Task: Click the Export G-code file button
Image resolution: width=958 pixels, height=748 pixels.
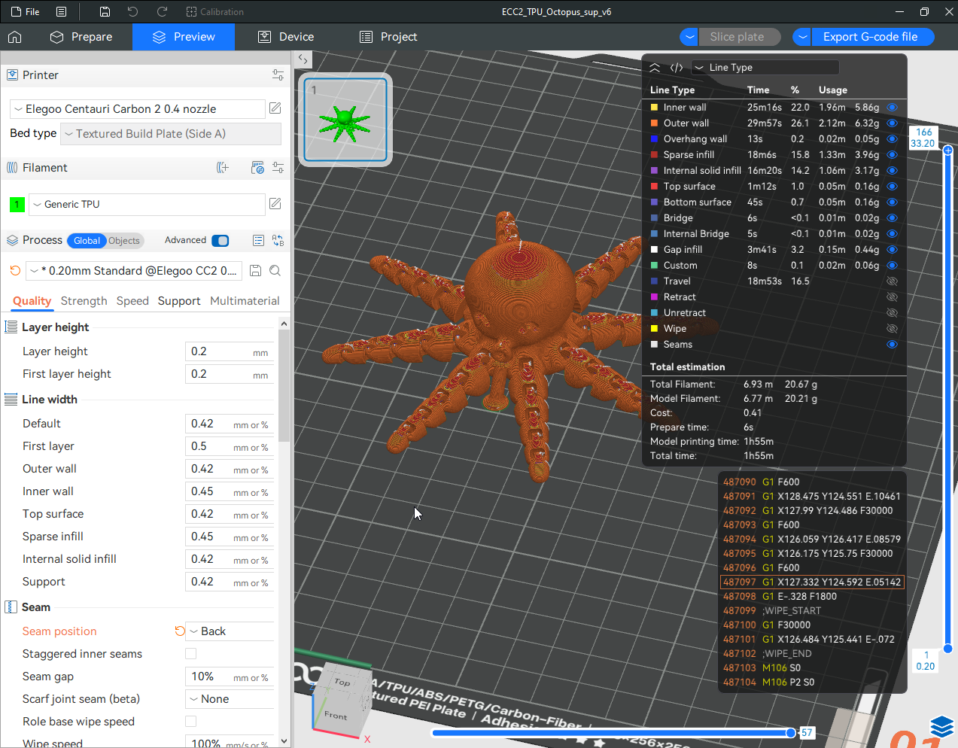Action: [x=870, y=37]
